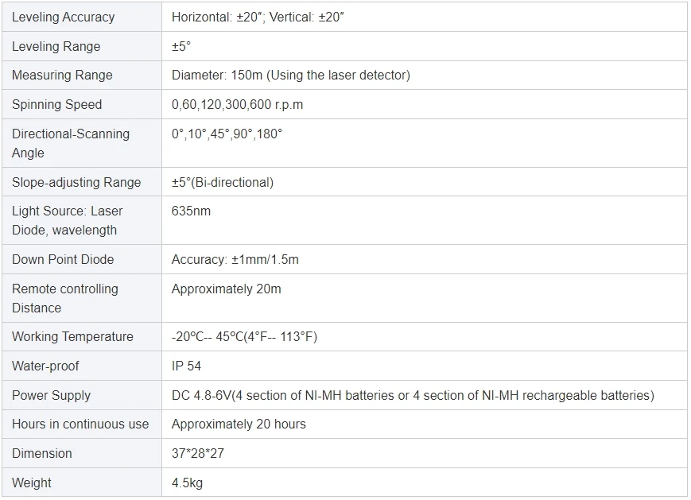Click the Measuring Range label
The height and width of the screenshot is (500, 691).
[x=62, y=76]
